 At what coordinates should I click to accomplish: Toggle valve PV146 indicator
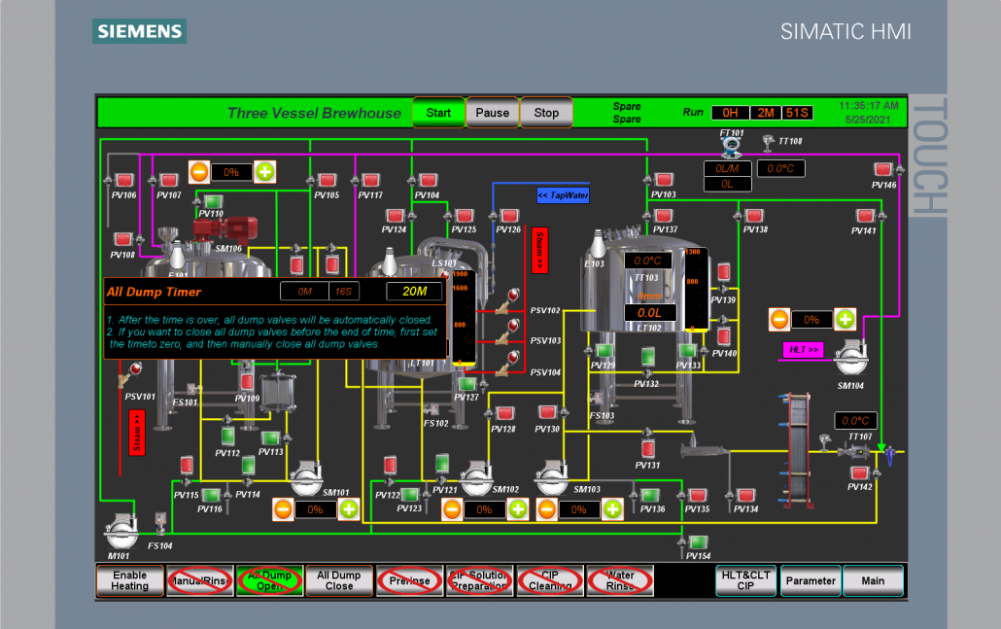pyautogui.click(x=882, y=169)
